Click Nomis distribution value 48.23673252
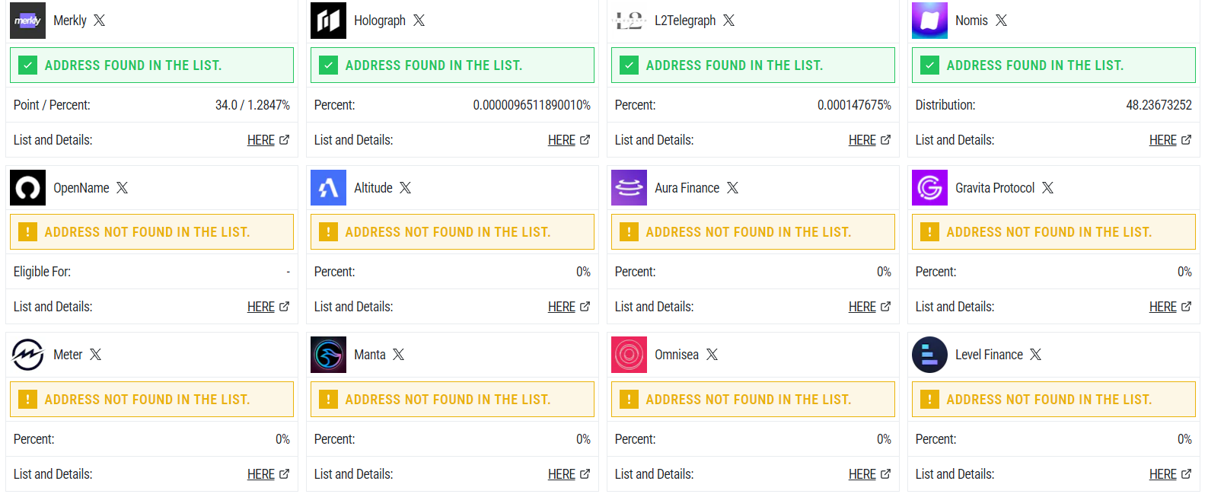The height and width of the screenshot is (494, 1224). pyautogui.click(x=1159, y=105)
